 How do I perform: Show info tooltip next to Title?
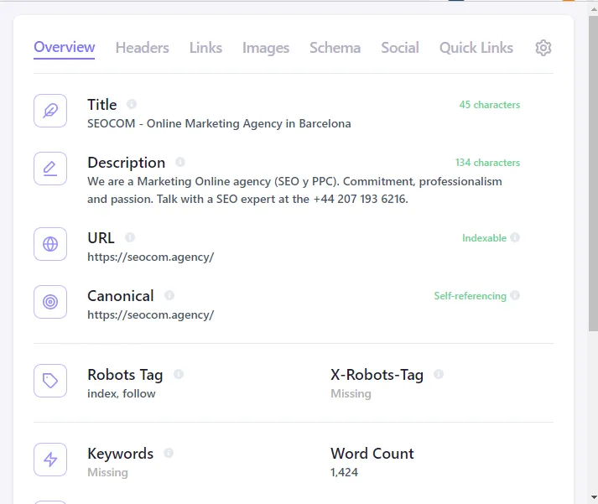[x=132, y=104]
